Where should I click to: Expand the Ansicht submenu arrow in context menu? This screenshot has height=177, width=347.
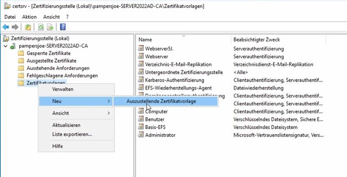[x=109, y=113]
